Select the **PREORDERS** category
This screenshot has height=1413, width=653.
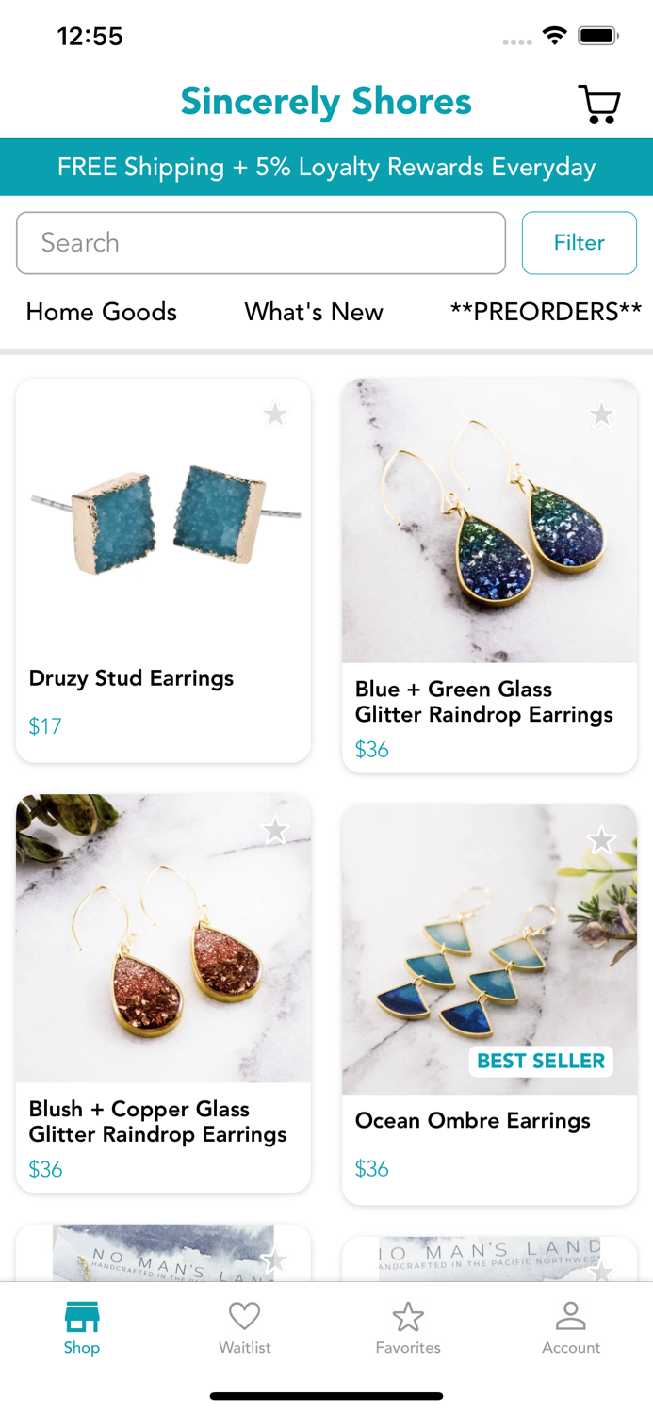tap(546, 312)
